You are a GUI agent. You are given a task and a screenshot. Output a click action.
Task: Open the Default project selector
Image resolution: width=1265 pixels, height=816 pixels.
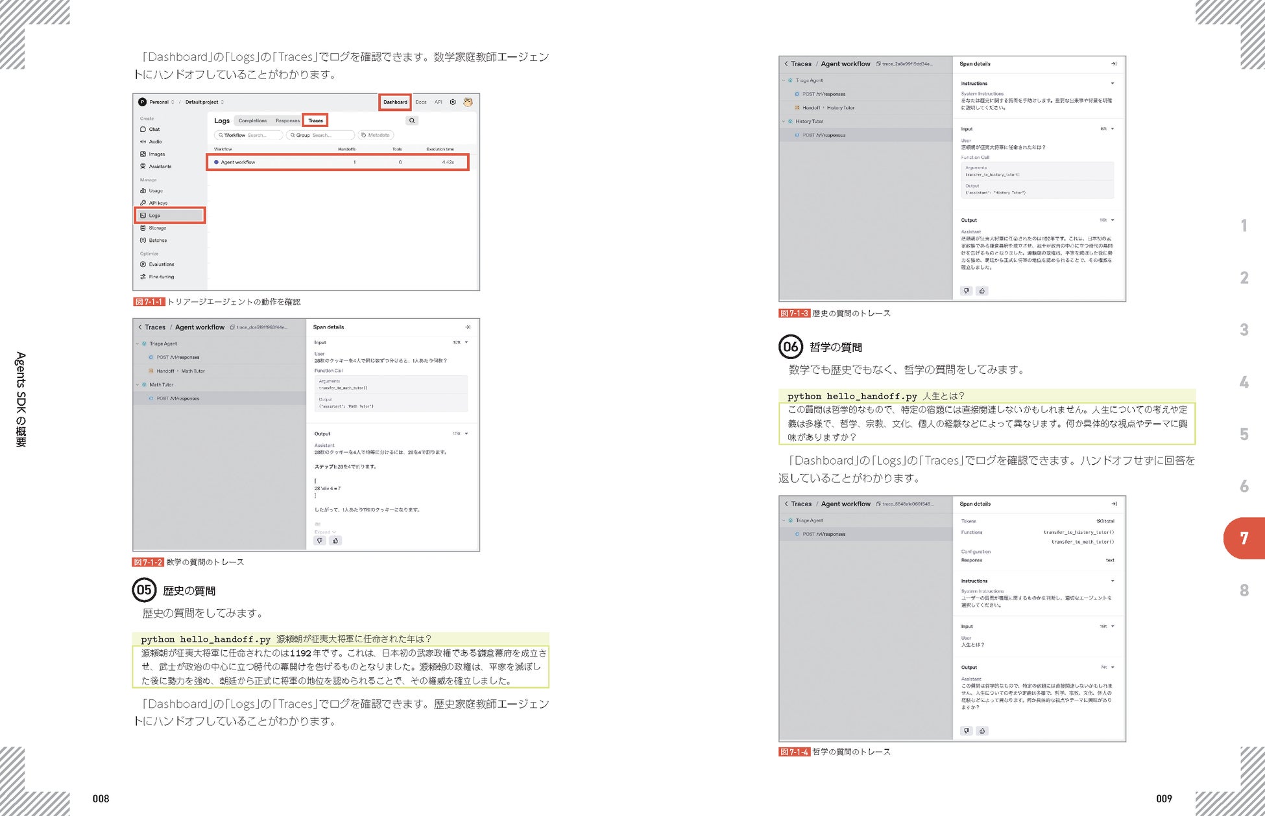204,102
